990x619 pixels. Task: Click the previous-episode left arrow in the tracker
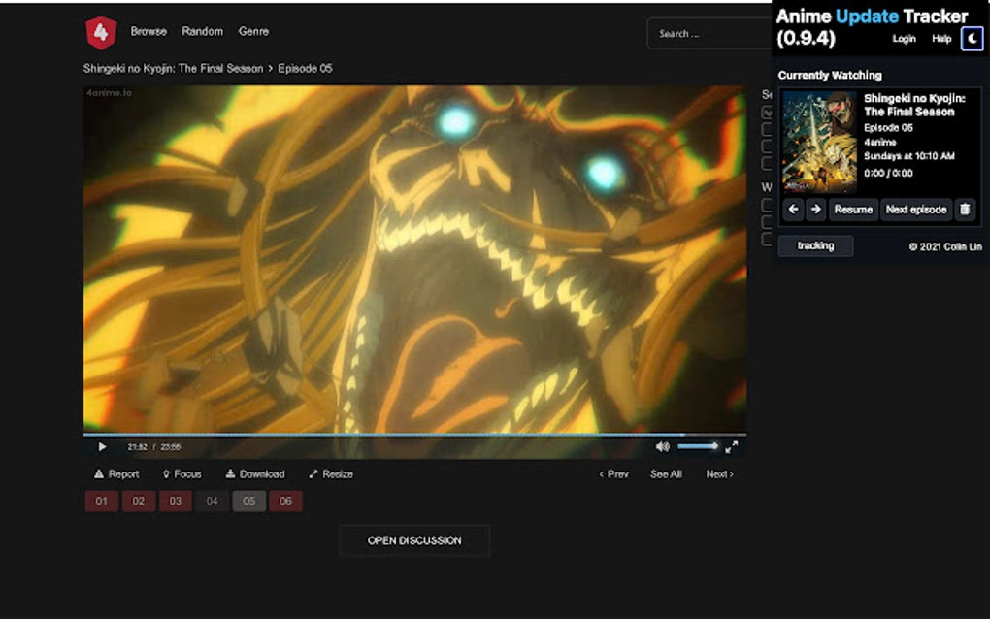[792, 209]
